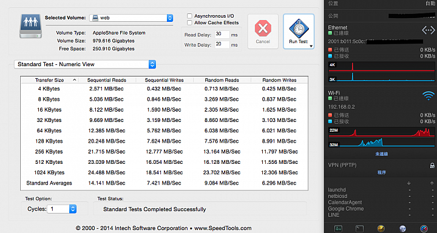
Task: Click the Run Test stopwatch button
Action: pyautogui.click(x=299, y=31)
